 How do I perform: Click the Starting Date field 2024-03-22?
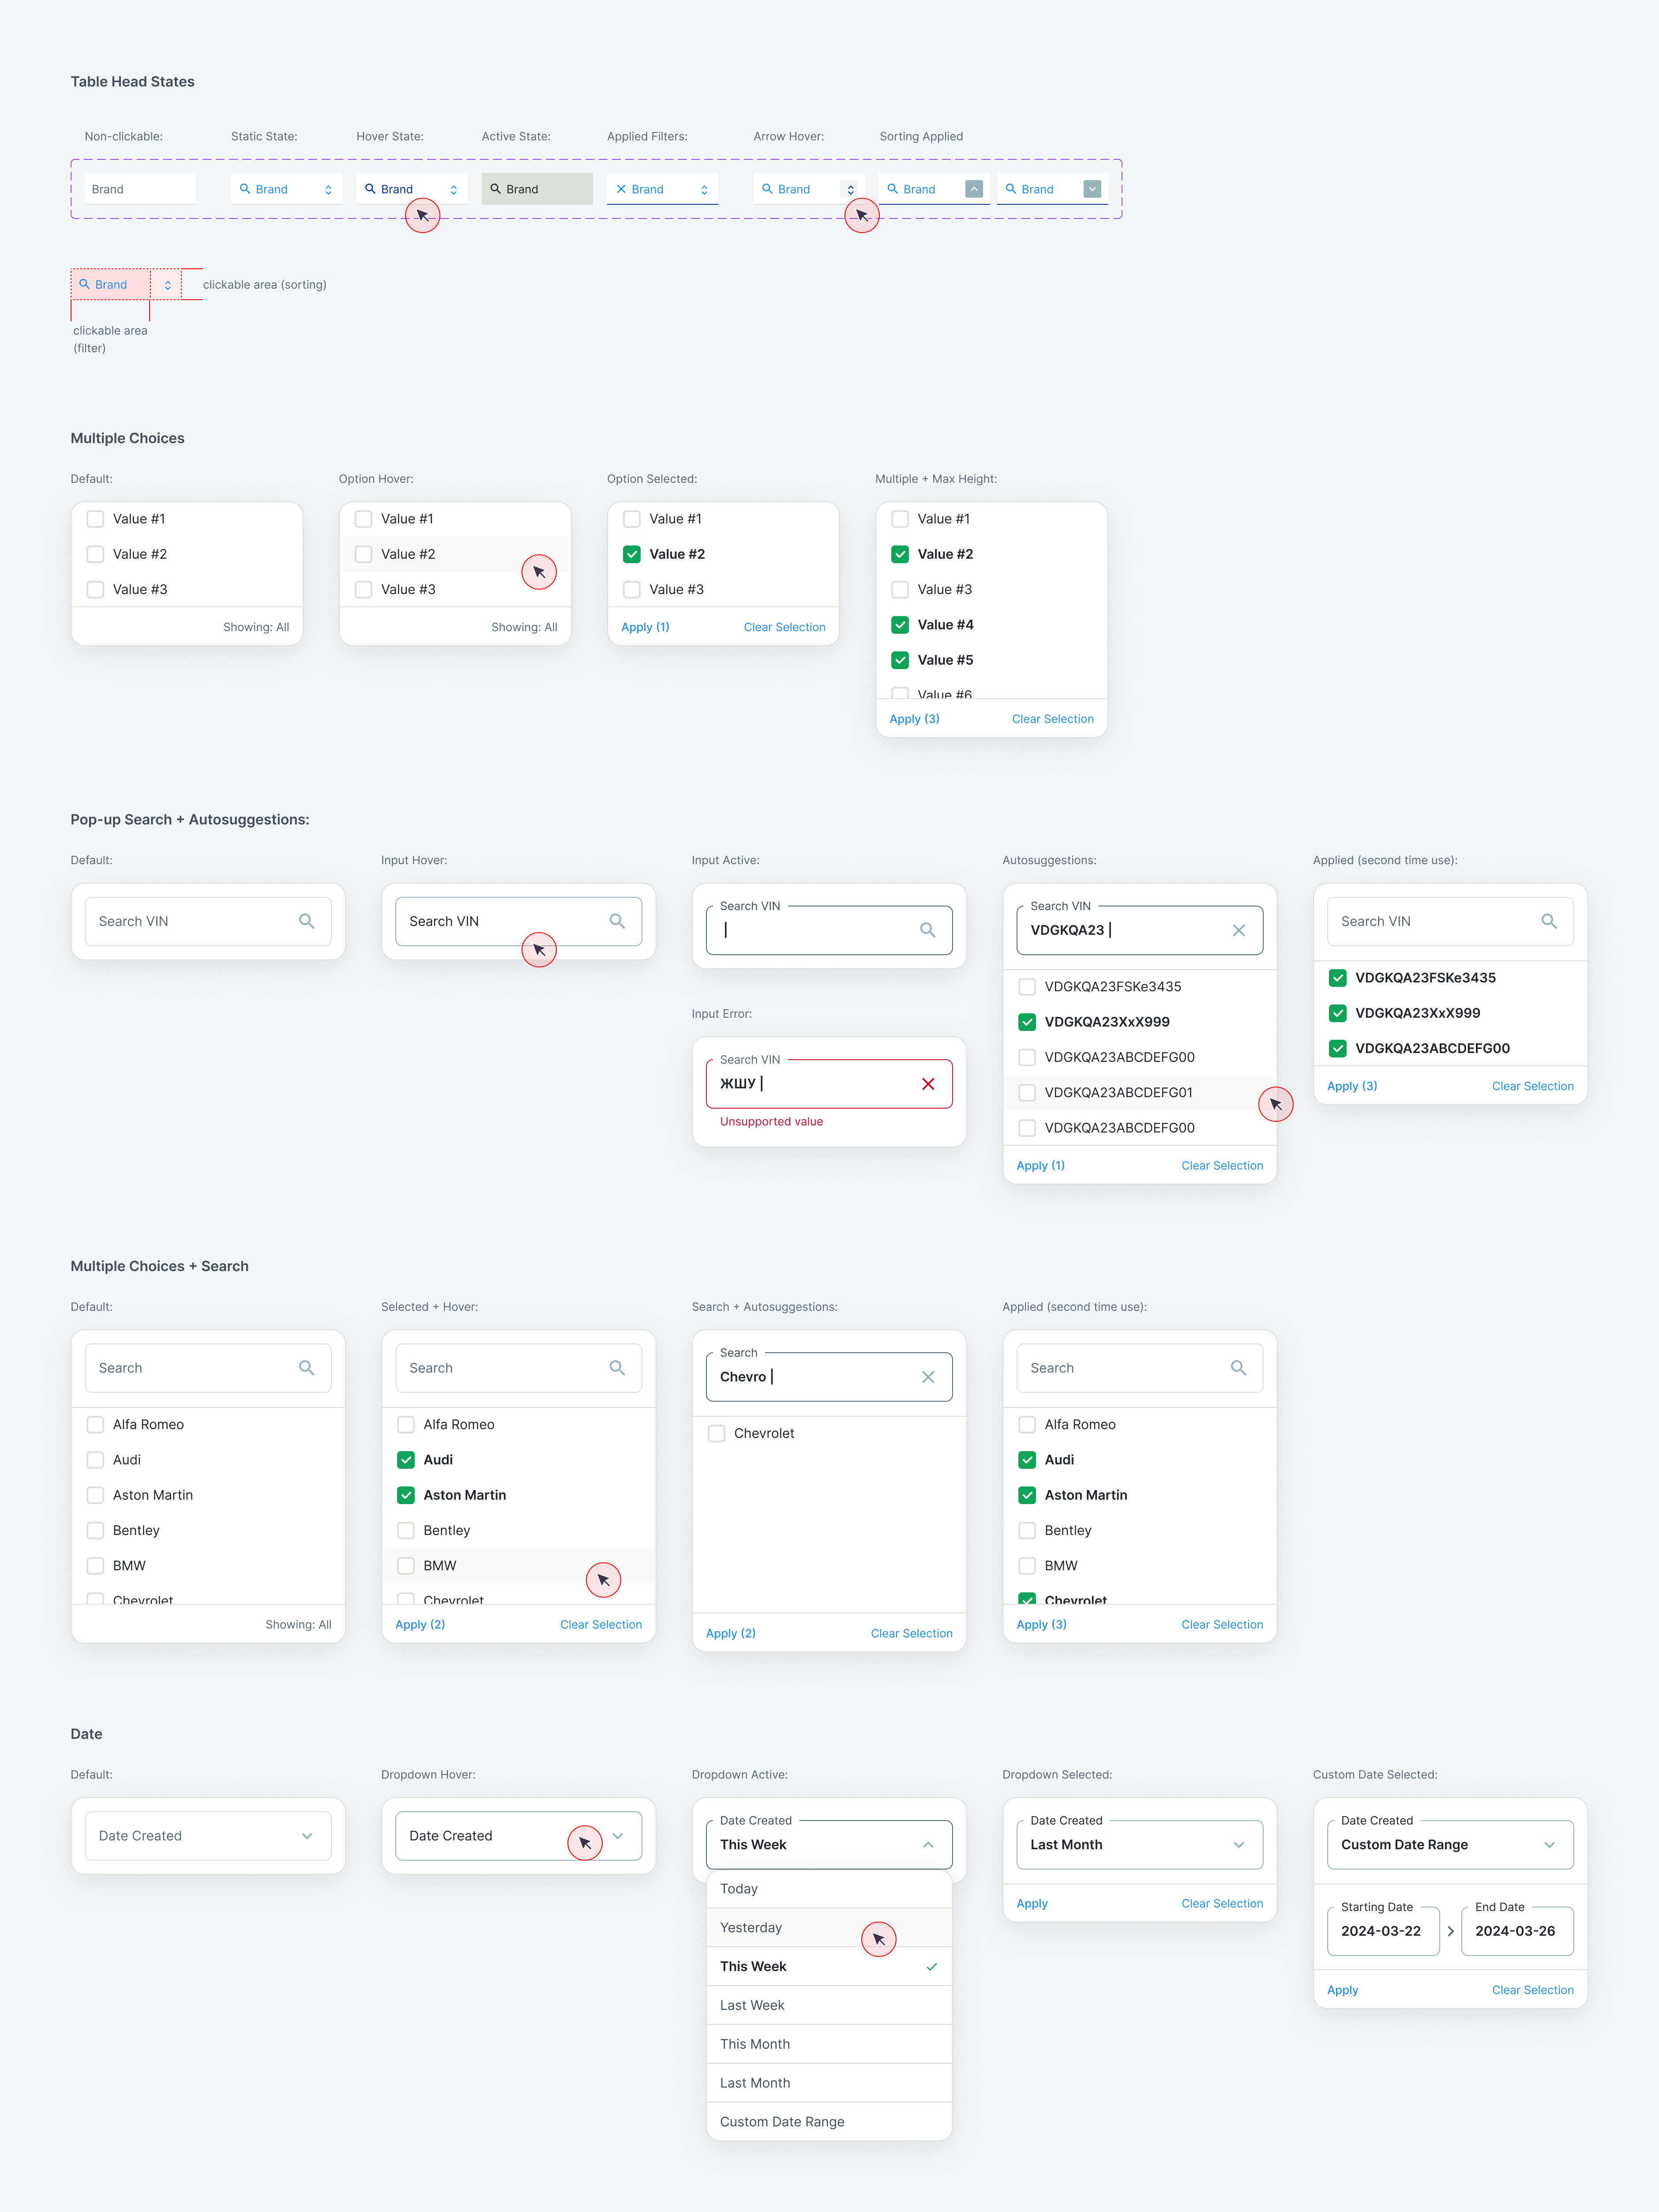[x=1381, y=1931]
